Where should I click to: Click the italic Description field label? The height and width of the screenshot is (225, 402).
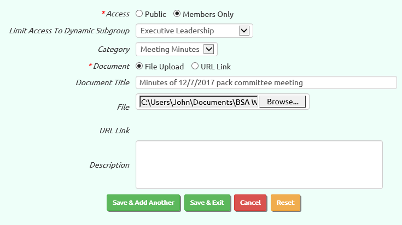tap(109, 165)
